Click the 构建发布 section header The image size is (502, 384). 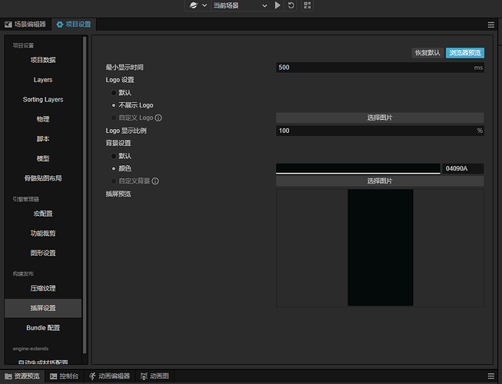point(23,273)
